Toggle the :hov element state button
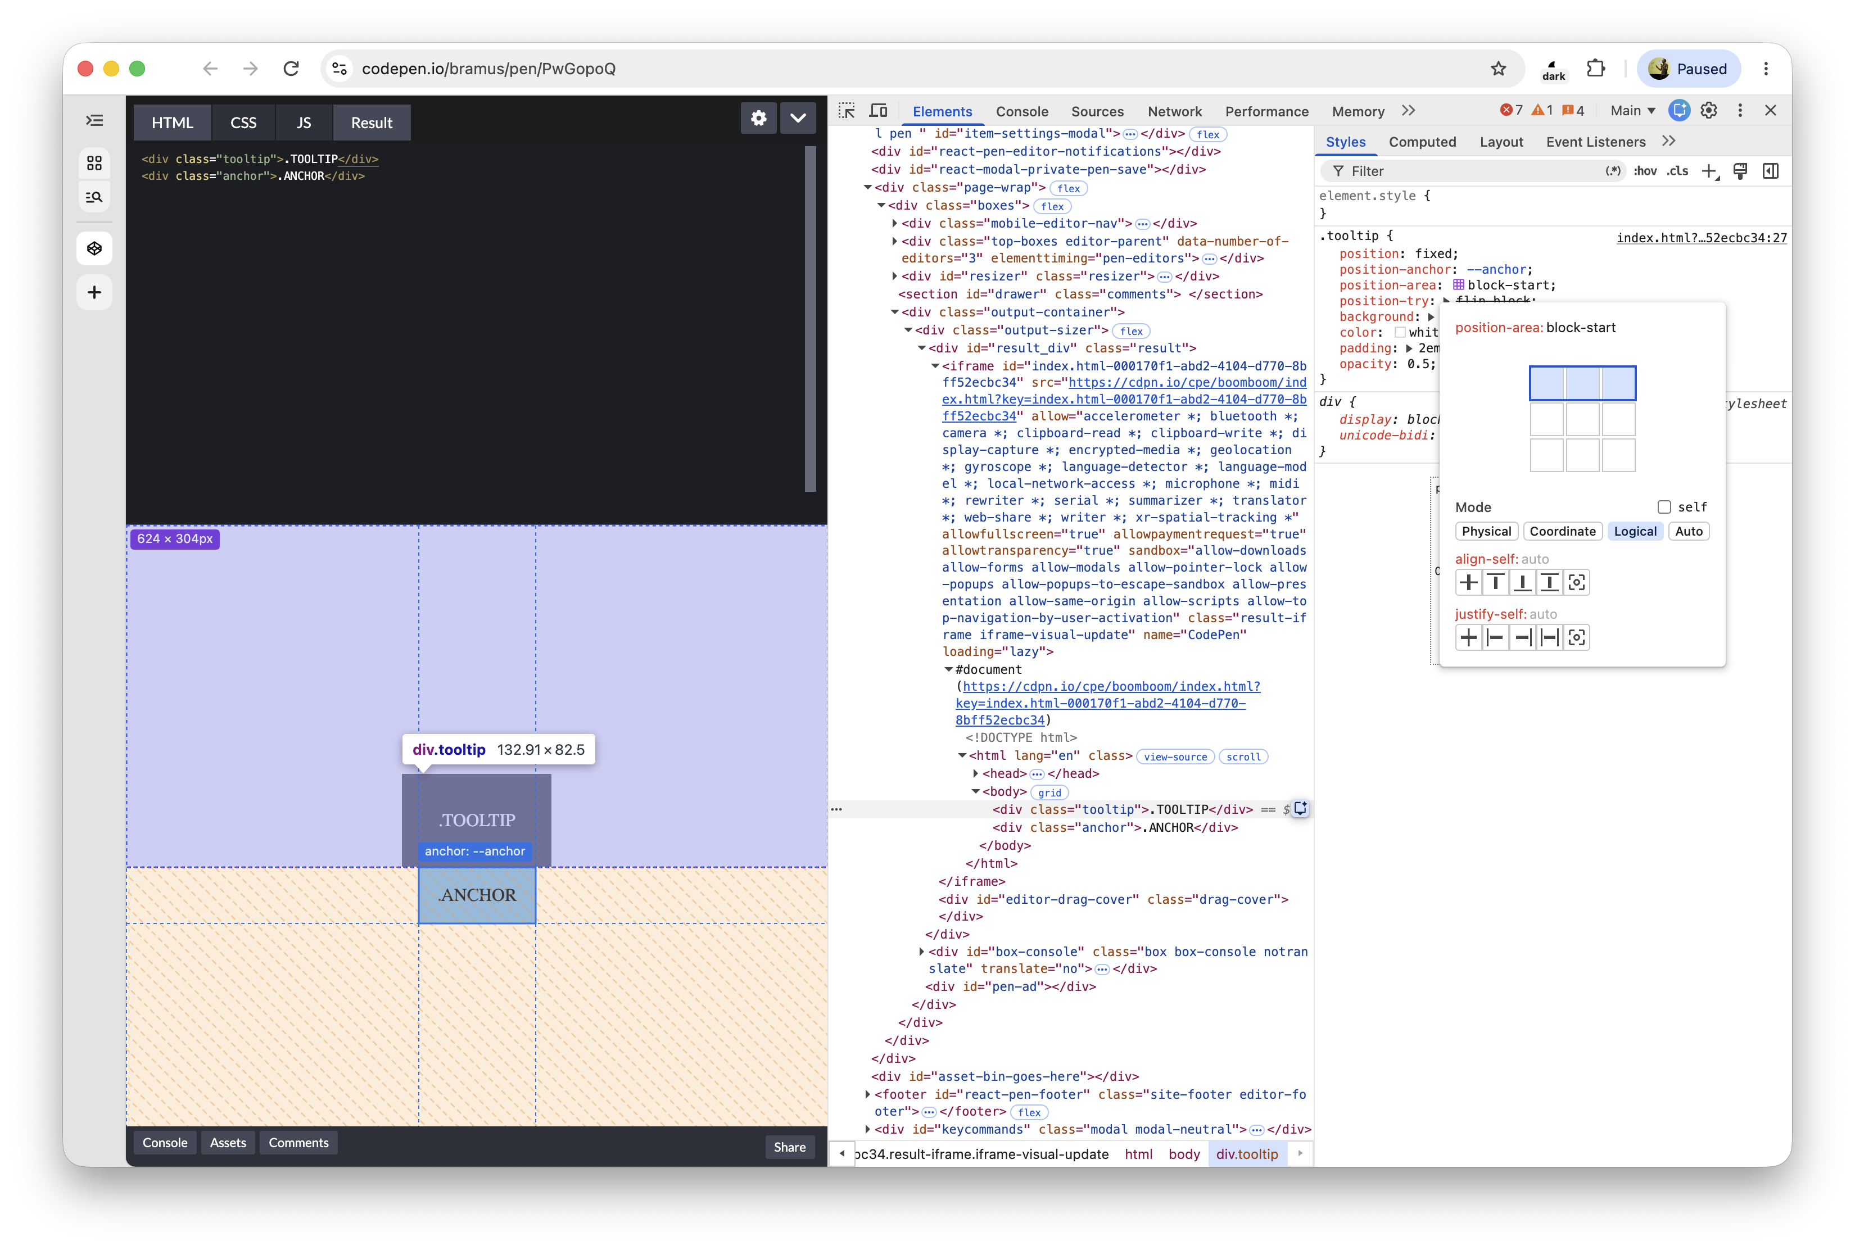Screen dimensions: 1855x1250 coord(1645,171)
